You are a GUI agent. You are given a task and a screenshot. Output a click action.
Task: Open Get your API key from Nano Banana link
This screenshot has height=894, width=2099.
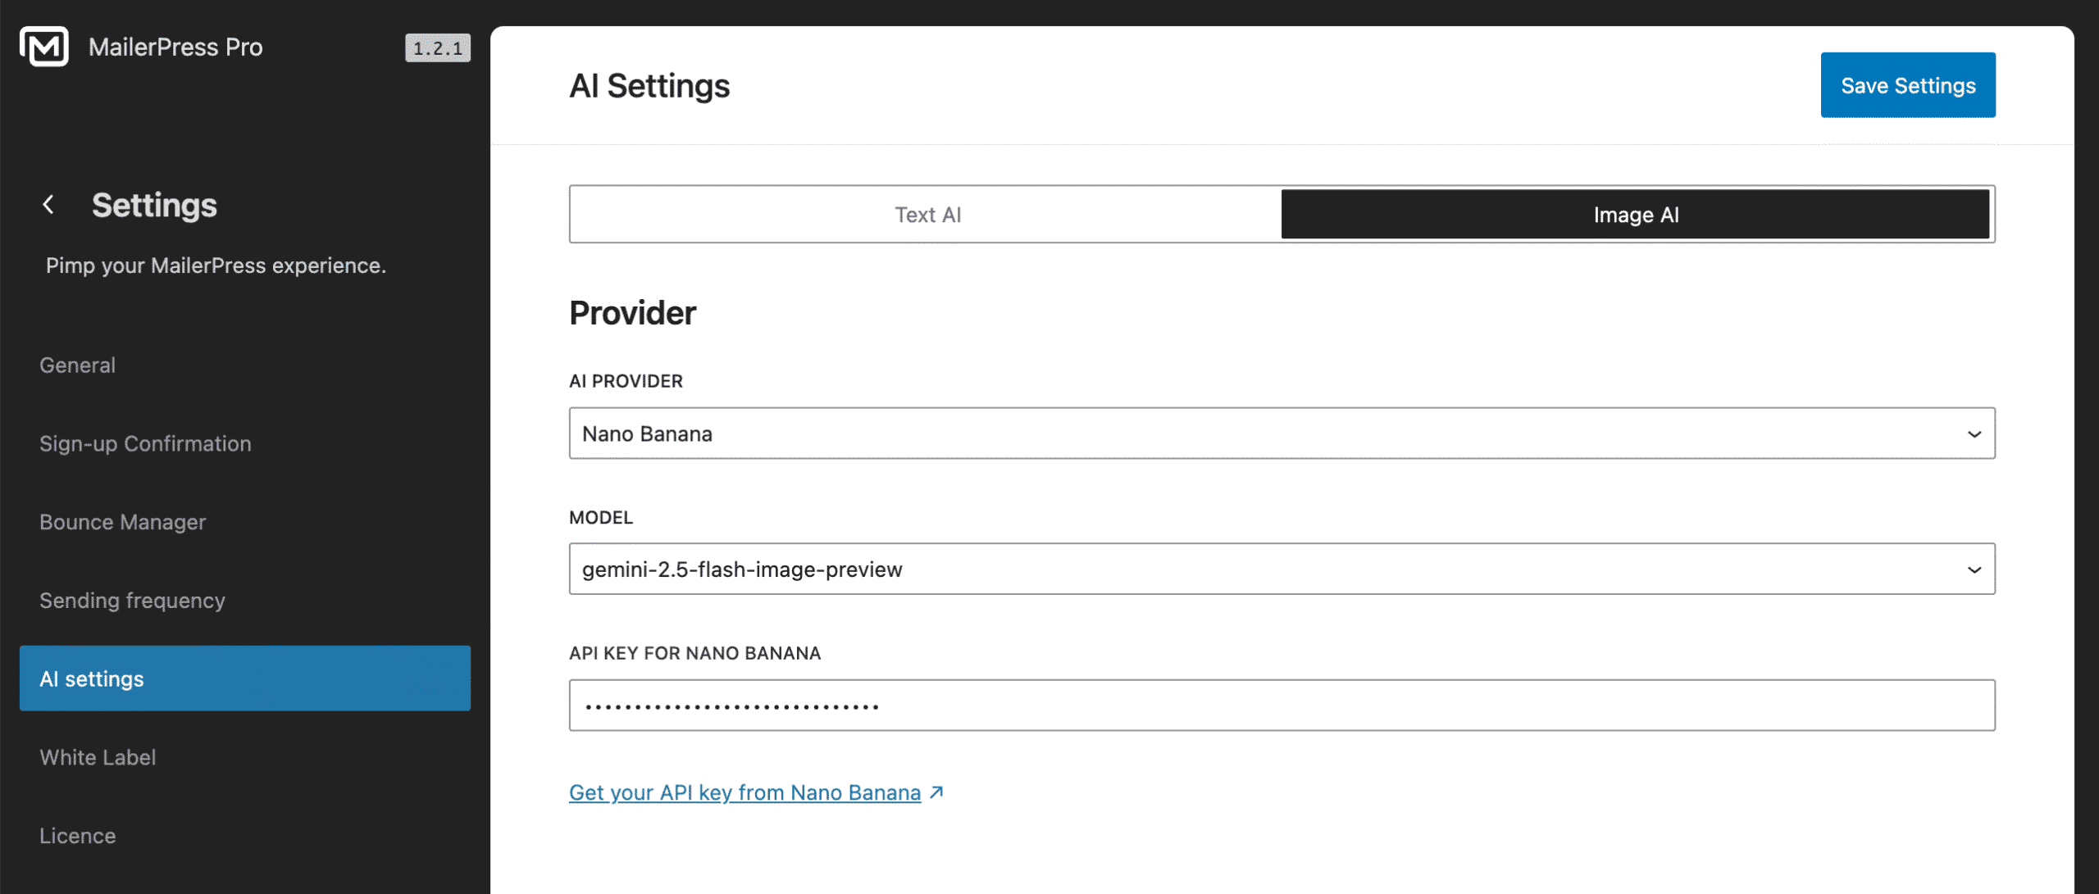[745, 792]
